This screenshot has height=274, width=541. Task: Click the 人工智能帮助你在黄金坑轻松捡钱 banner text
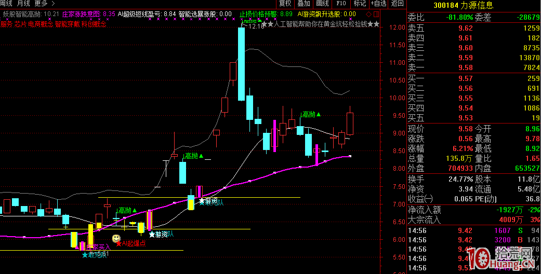(x=320, y=24)
